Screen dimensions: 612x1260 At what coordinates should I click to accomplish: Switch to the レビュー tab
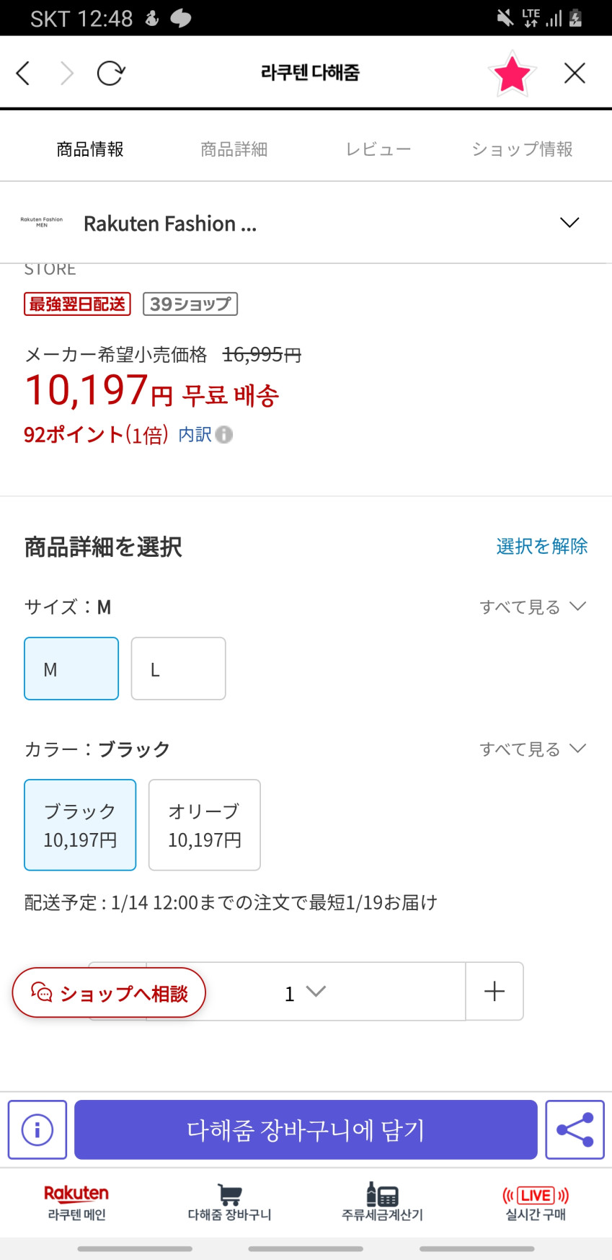378,149
